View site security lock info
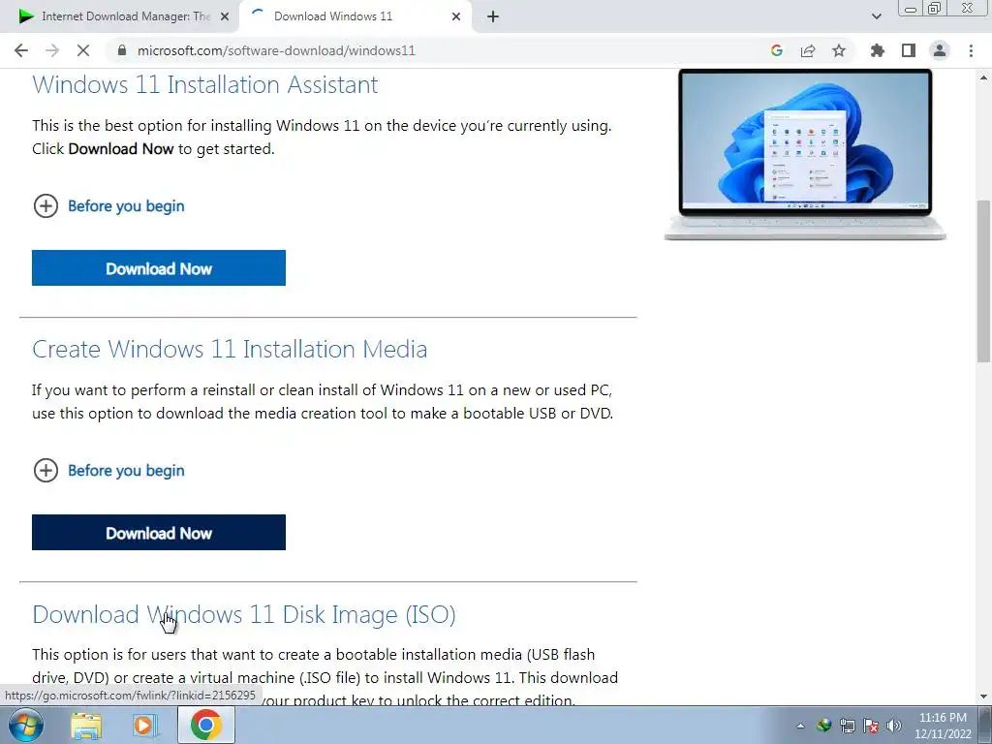 [x=122, y=50]
